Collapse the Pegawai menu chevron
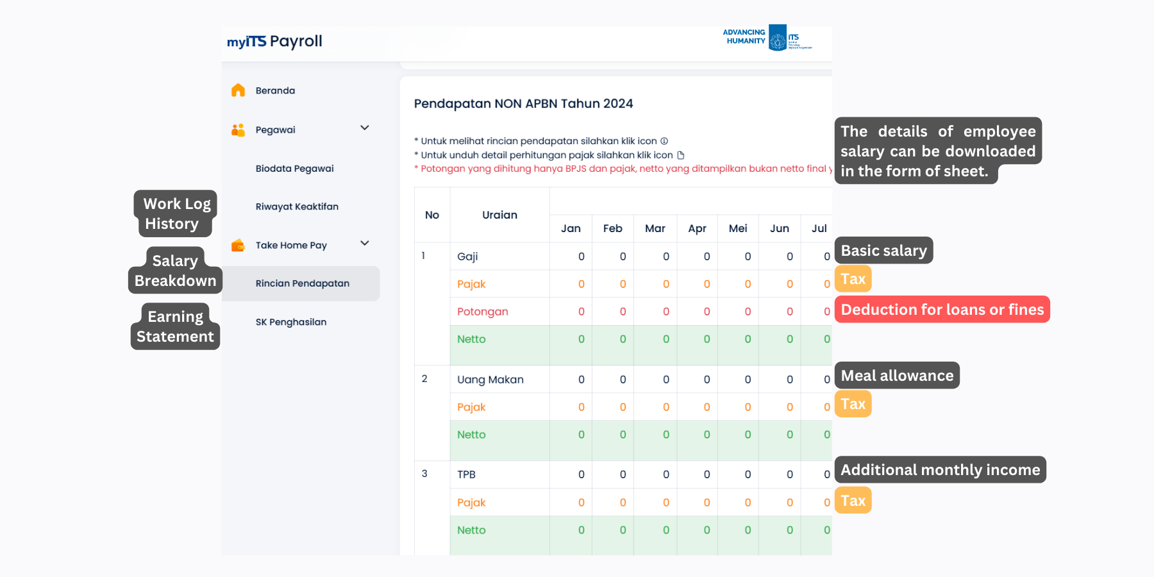 (x=365, y=128)
